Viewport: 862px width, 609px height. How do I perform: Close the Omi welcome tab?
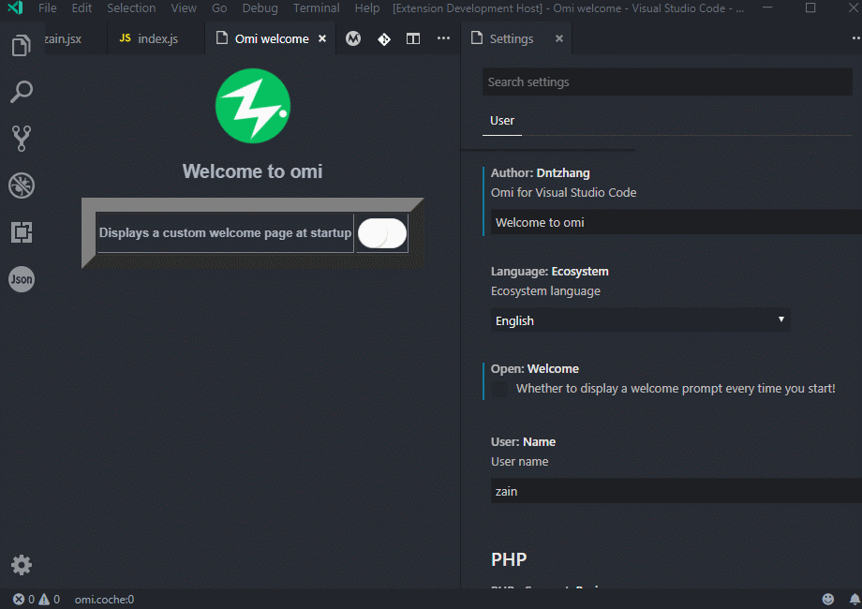[x=322, y=38]
